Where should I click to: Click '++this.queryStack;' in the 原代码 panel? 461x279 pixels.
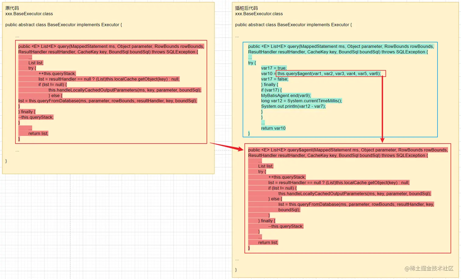pyautogui.click(x=57, y=74)
